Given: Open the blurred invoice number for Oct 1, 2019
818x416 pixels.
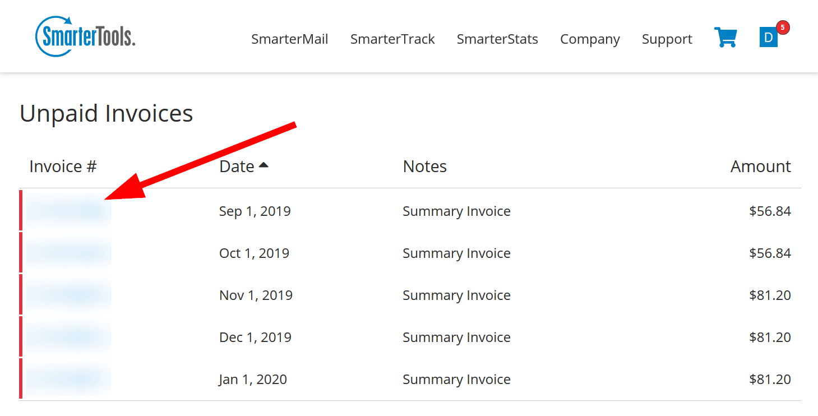Looking at the screenshot, I should coord(68,253).
